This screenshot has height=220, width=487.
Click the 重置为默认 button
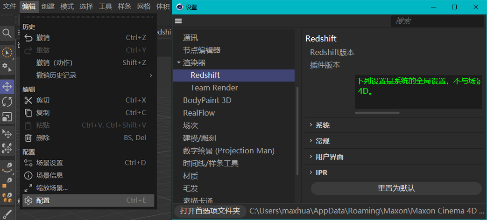tap(396, 188)
